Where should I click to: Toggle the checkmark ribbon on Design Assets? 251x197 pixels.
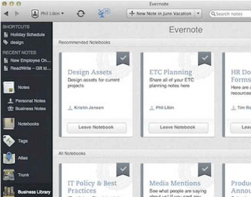(x=123, y=58)
